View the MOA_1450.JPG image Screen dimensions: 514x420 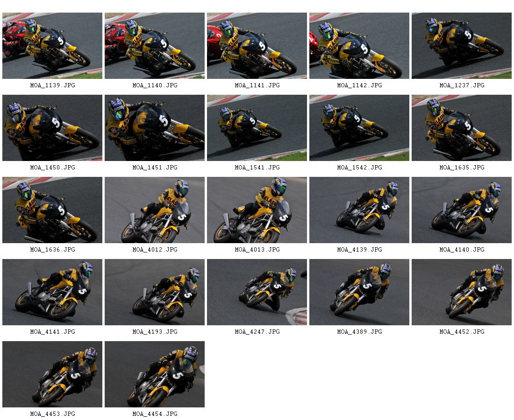(52, 128)
